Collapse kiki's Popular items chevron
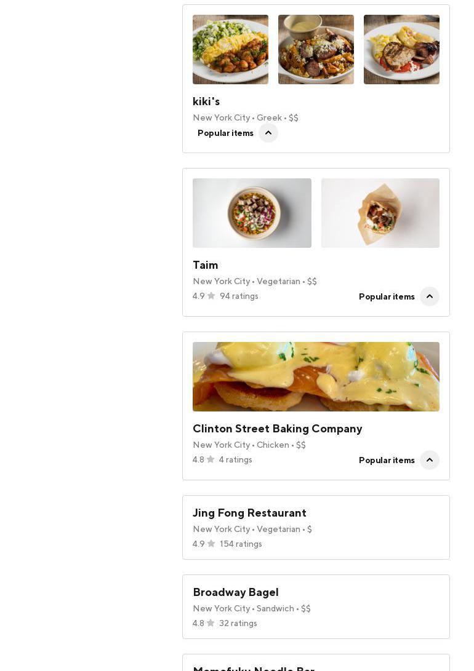The width and height of the screenshot is (474, 671). point(268,133)
